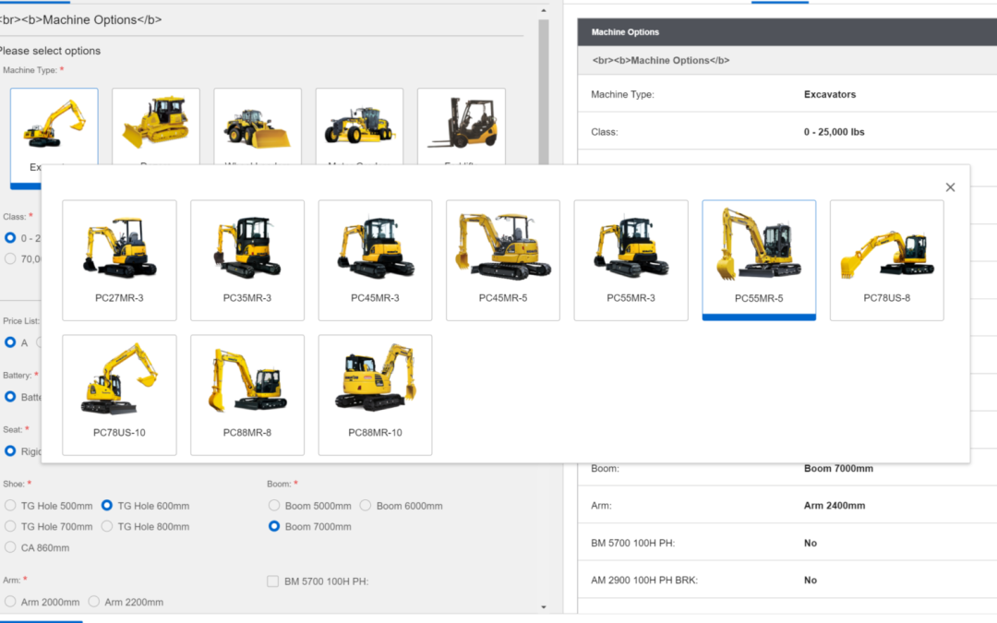Select the Battery radio option
Image resolution: width=997 pixels, height=623 pixels.
pos(10,397)
